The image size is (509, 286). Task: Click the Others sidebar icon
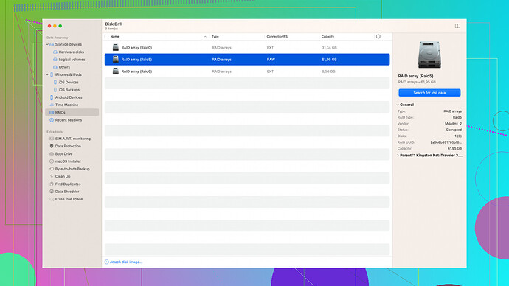55,67
